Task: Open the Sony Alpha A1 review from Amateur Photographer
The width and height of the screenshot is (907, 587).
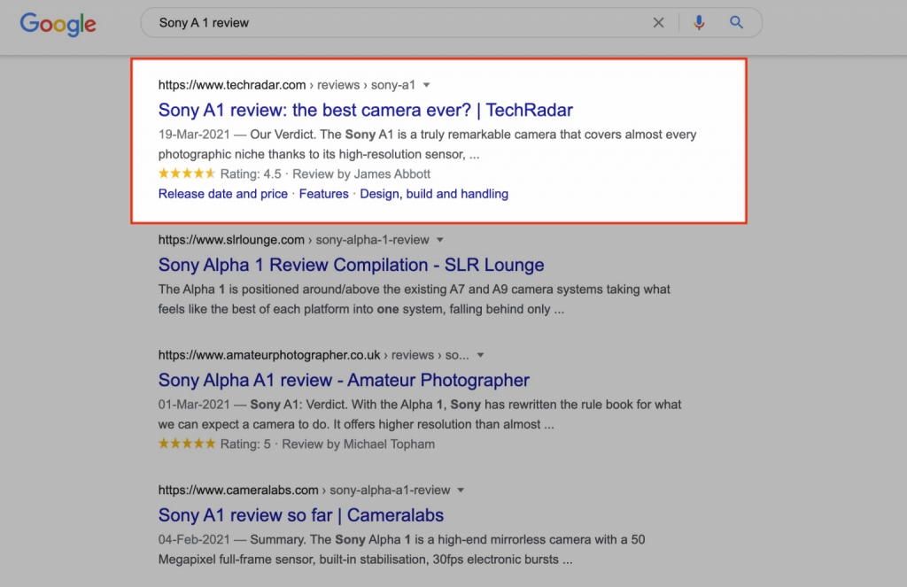Action: tap(343, 380)
